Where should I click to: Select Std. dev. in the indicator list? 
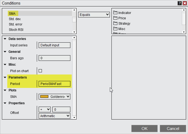(x=15, y=19)
